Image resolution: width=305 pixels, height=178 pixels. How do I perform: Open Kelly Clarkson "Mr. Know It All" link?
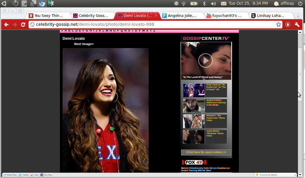click(x=216, y=87)
